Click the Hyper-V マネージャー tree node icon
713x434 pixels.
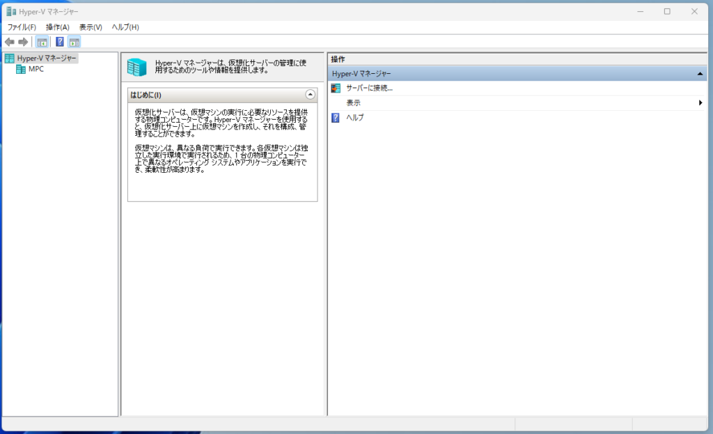[10, 59]
